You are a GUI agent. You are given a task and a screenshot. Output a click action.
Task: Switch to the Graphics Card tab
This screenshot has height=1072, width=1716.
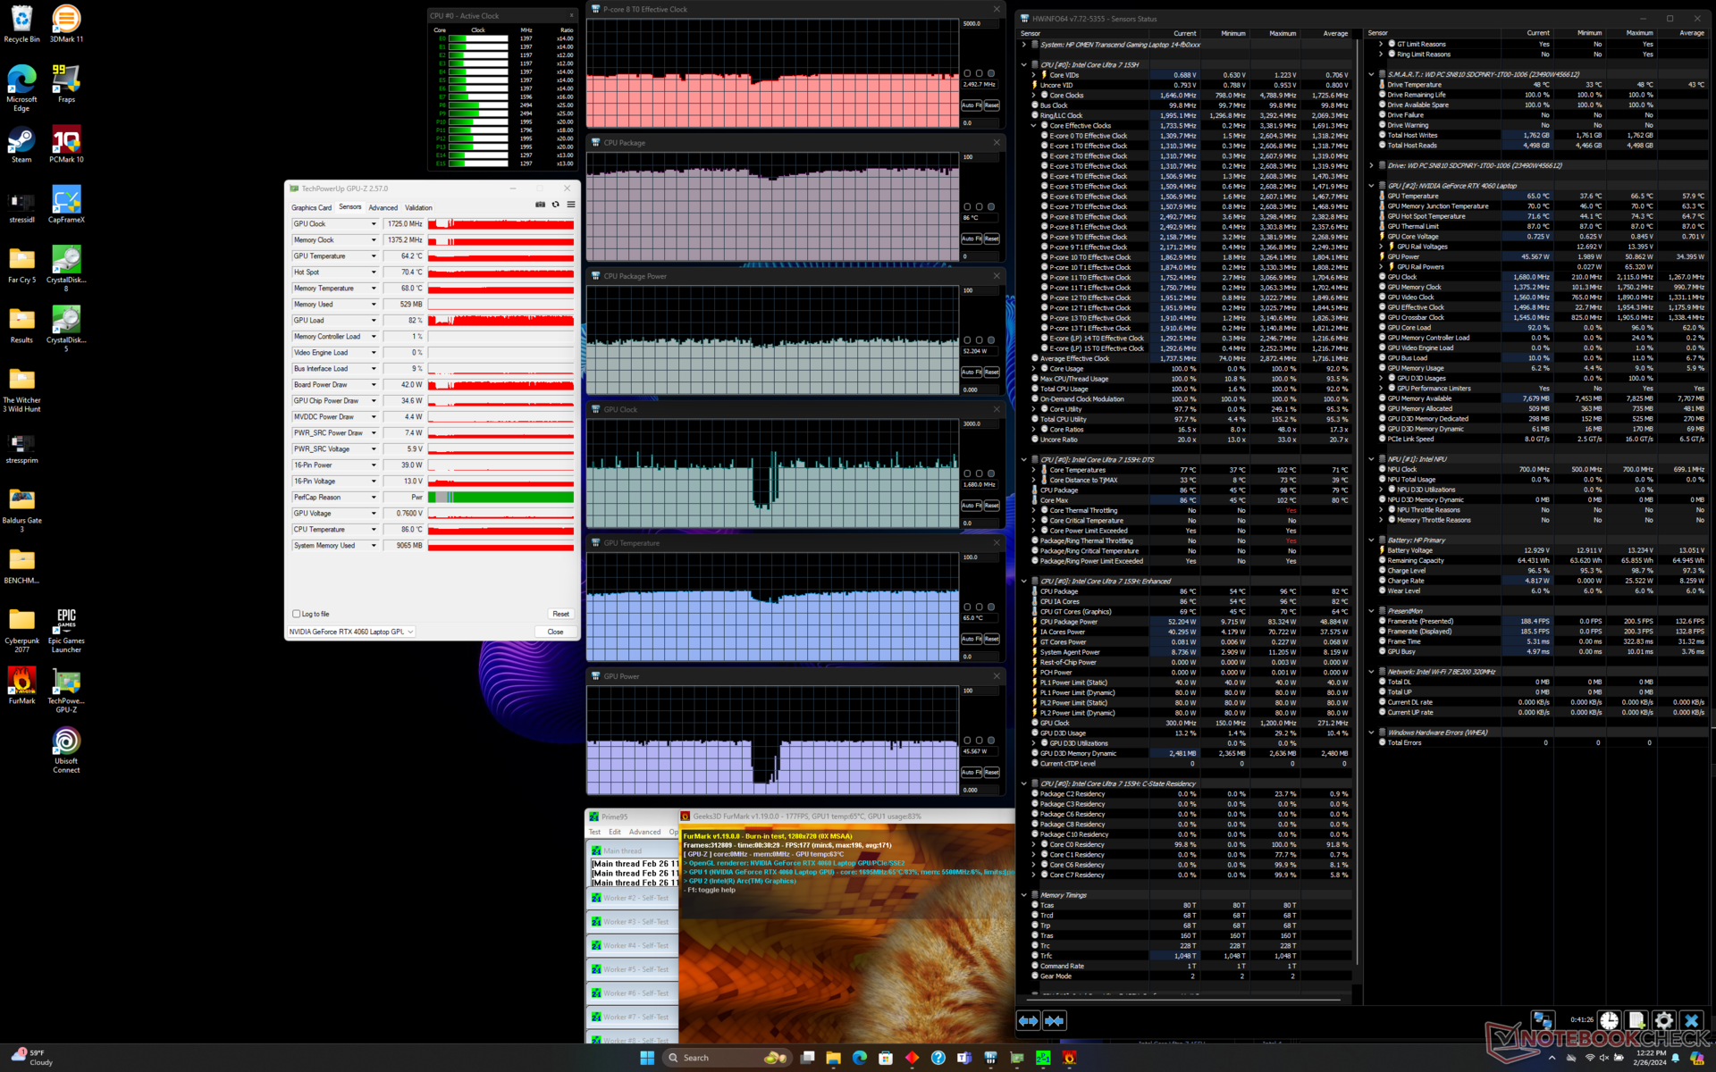pyautogui.click(x=311, y=207)
